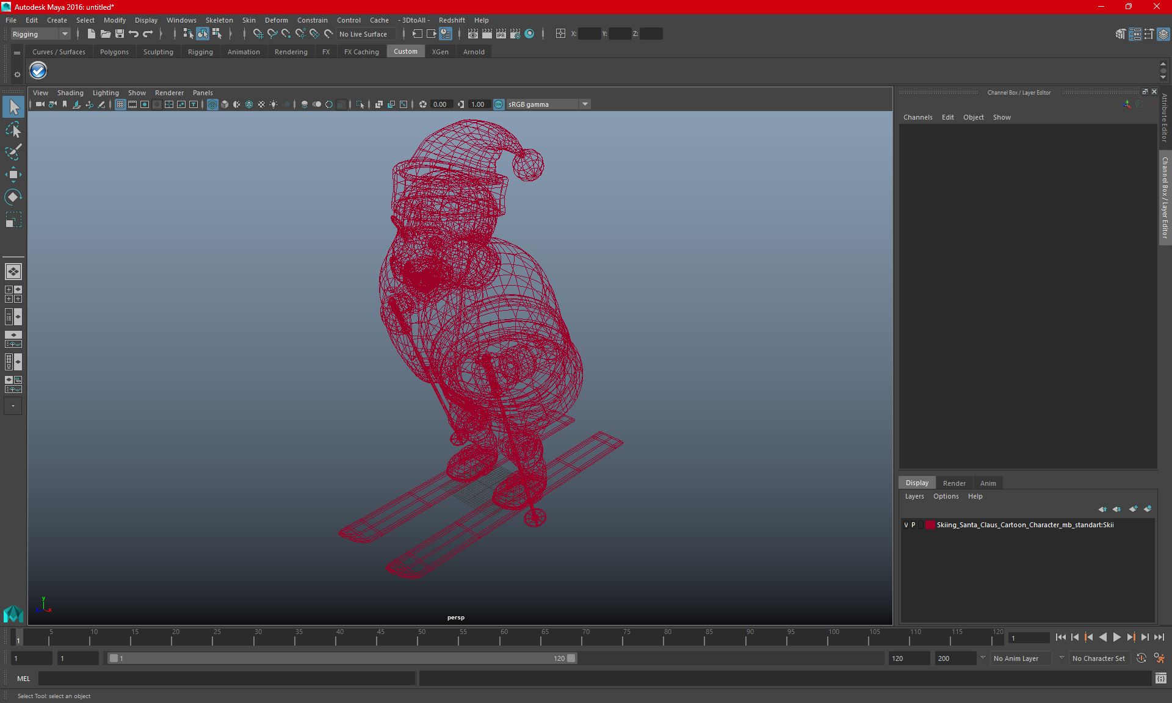Select the arrow Select tool in toolbox
Viewport: 1172px width, 703px height.
(13, 107)
